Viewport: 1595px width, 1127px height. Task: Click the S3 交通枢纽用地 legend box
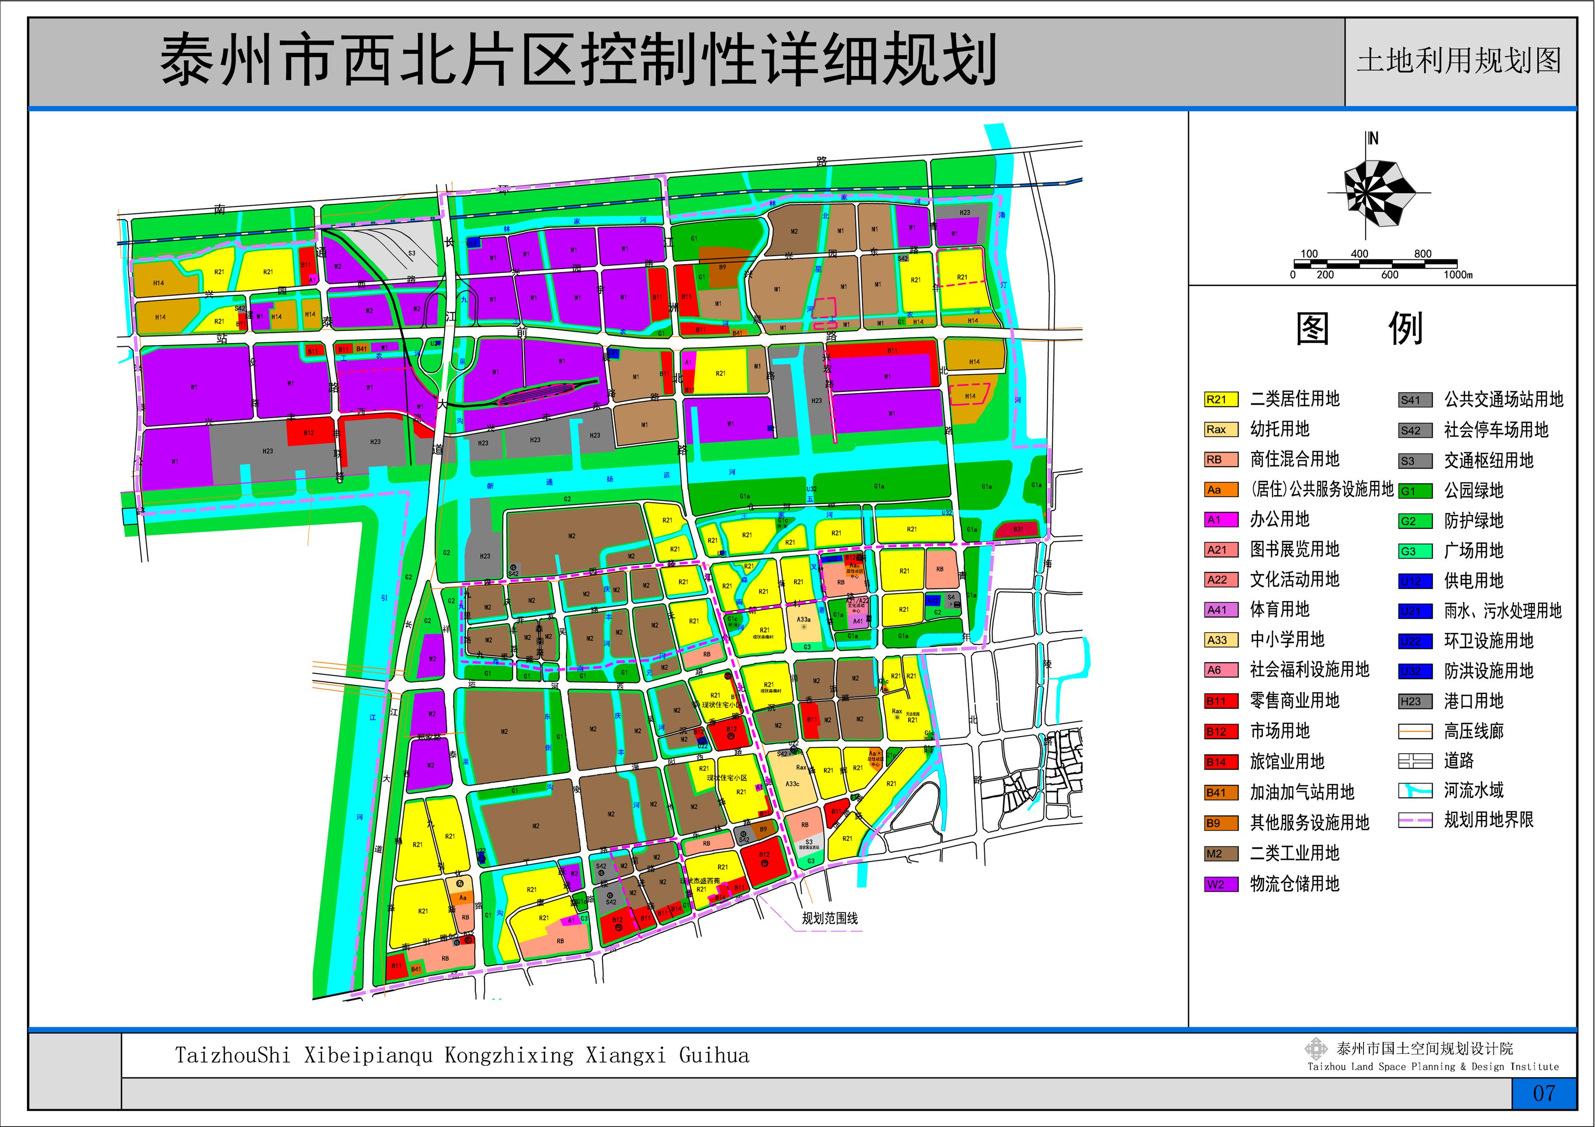coord(1415,461)
